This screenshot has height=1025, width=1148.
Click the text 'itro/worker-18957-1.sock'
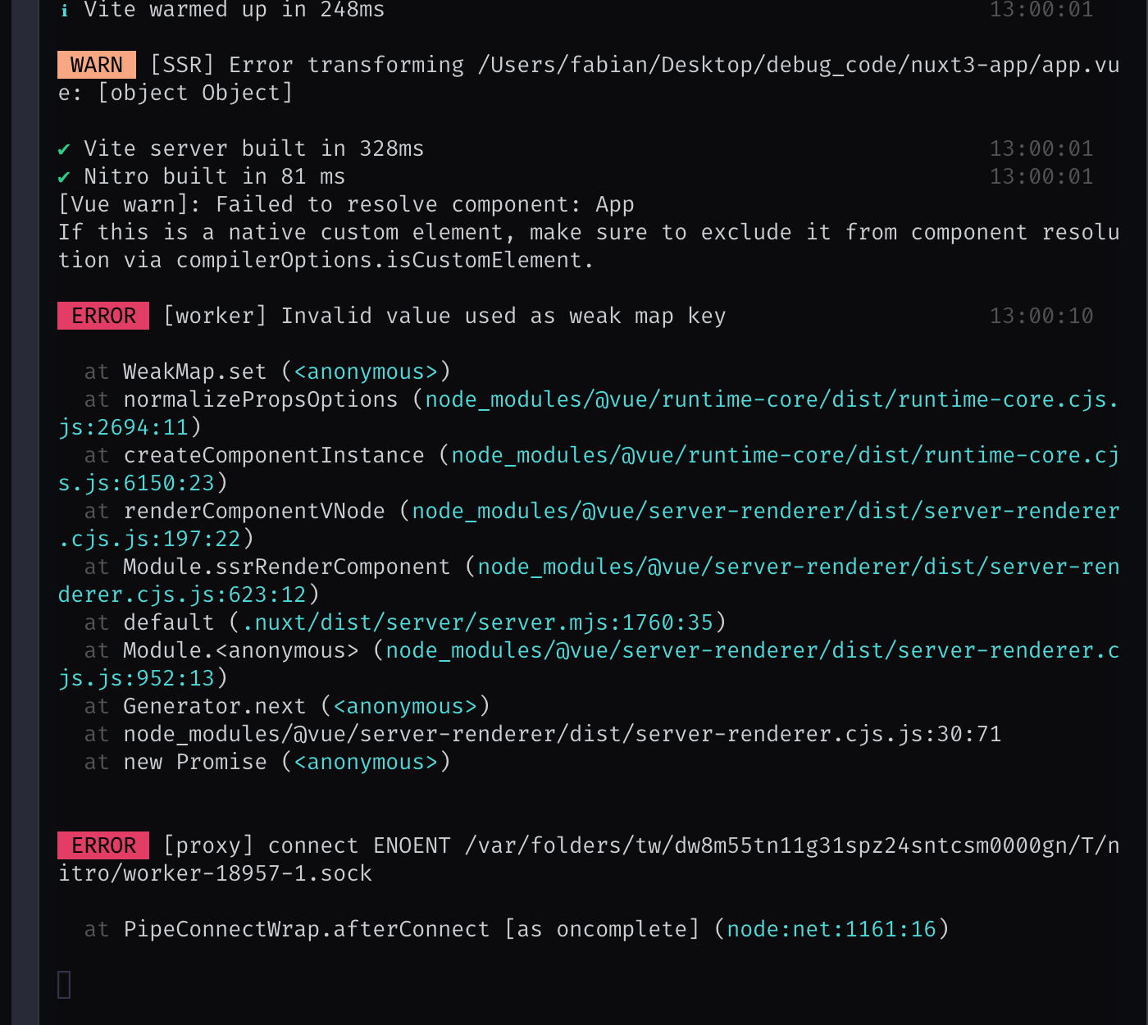215,873
